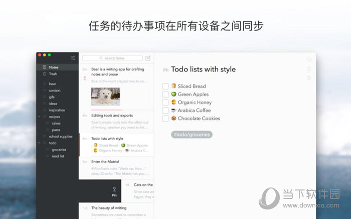Tick the Organic Honey checkbox
This screenshot has height=219, width=351.
point(165,102)
